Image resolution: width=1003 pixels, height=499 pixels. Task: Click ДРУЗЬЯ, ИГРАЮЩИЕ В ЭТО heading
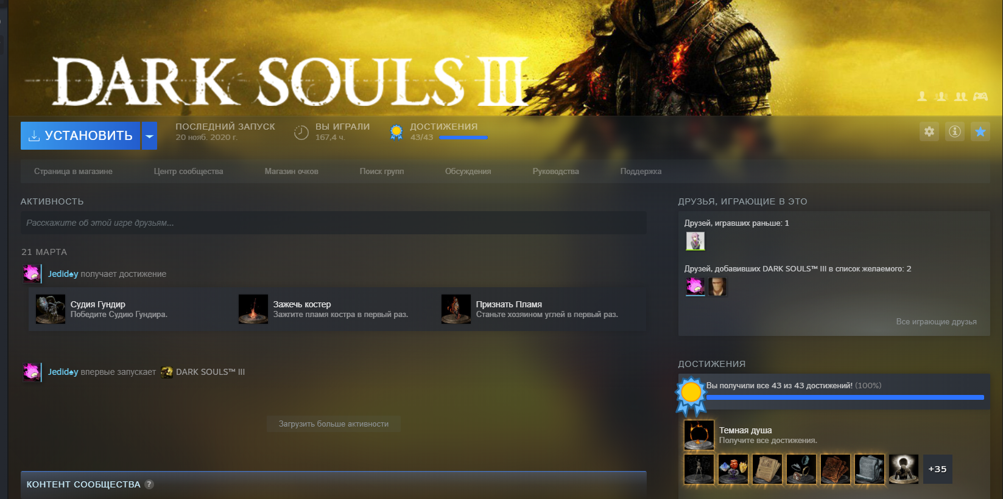click(x=742, y=201)
